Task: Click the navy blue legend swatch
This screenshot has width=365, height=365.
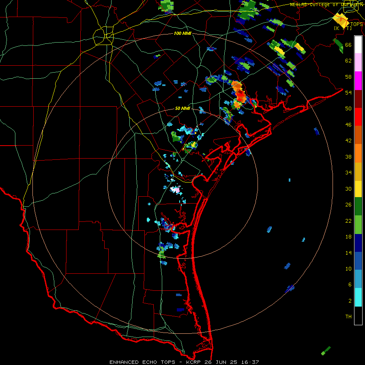Action: [x=358, y=243]
